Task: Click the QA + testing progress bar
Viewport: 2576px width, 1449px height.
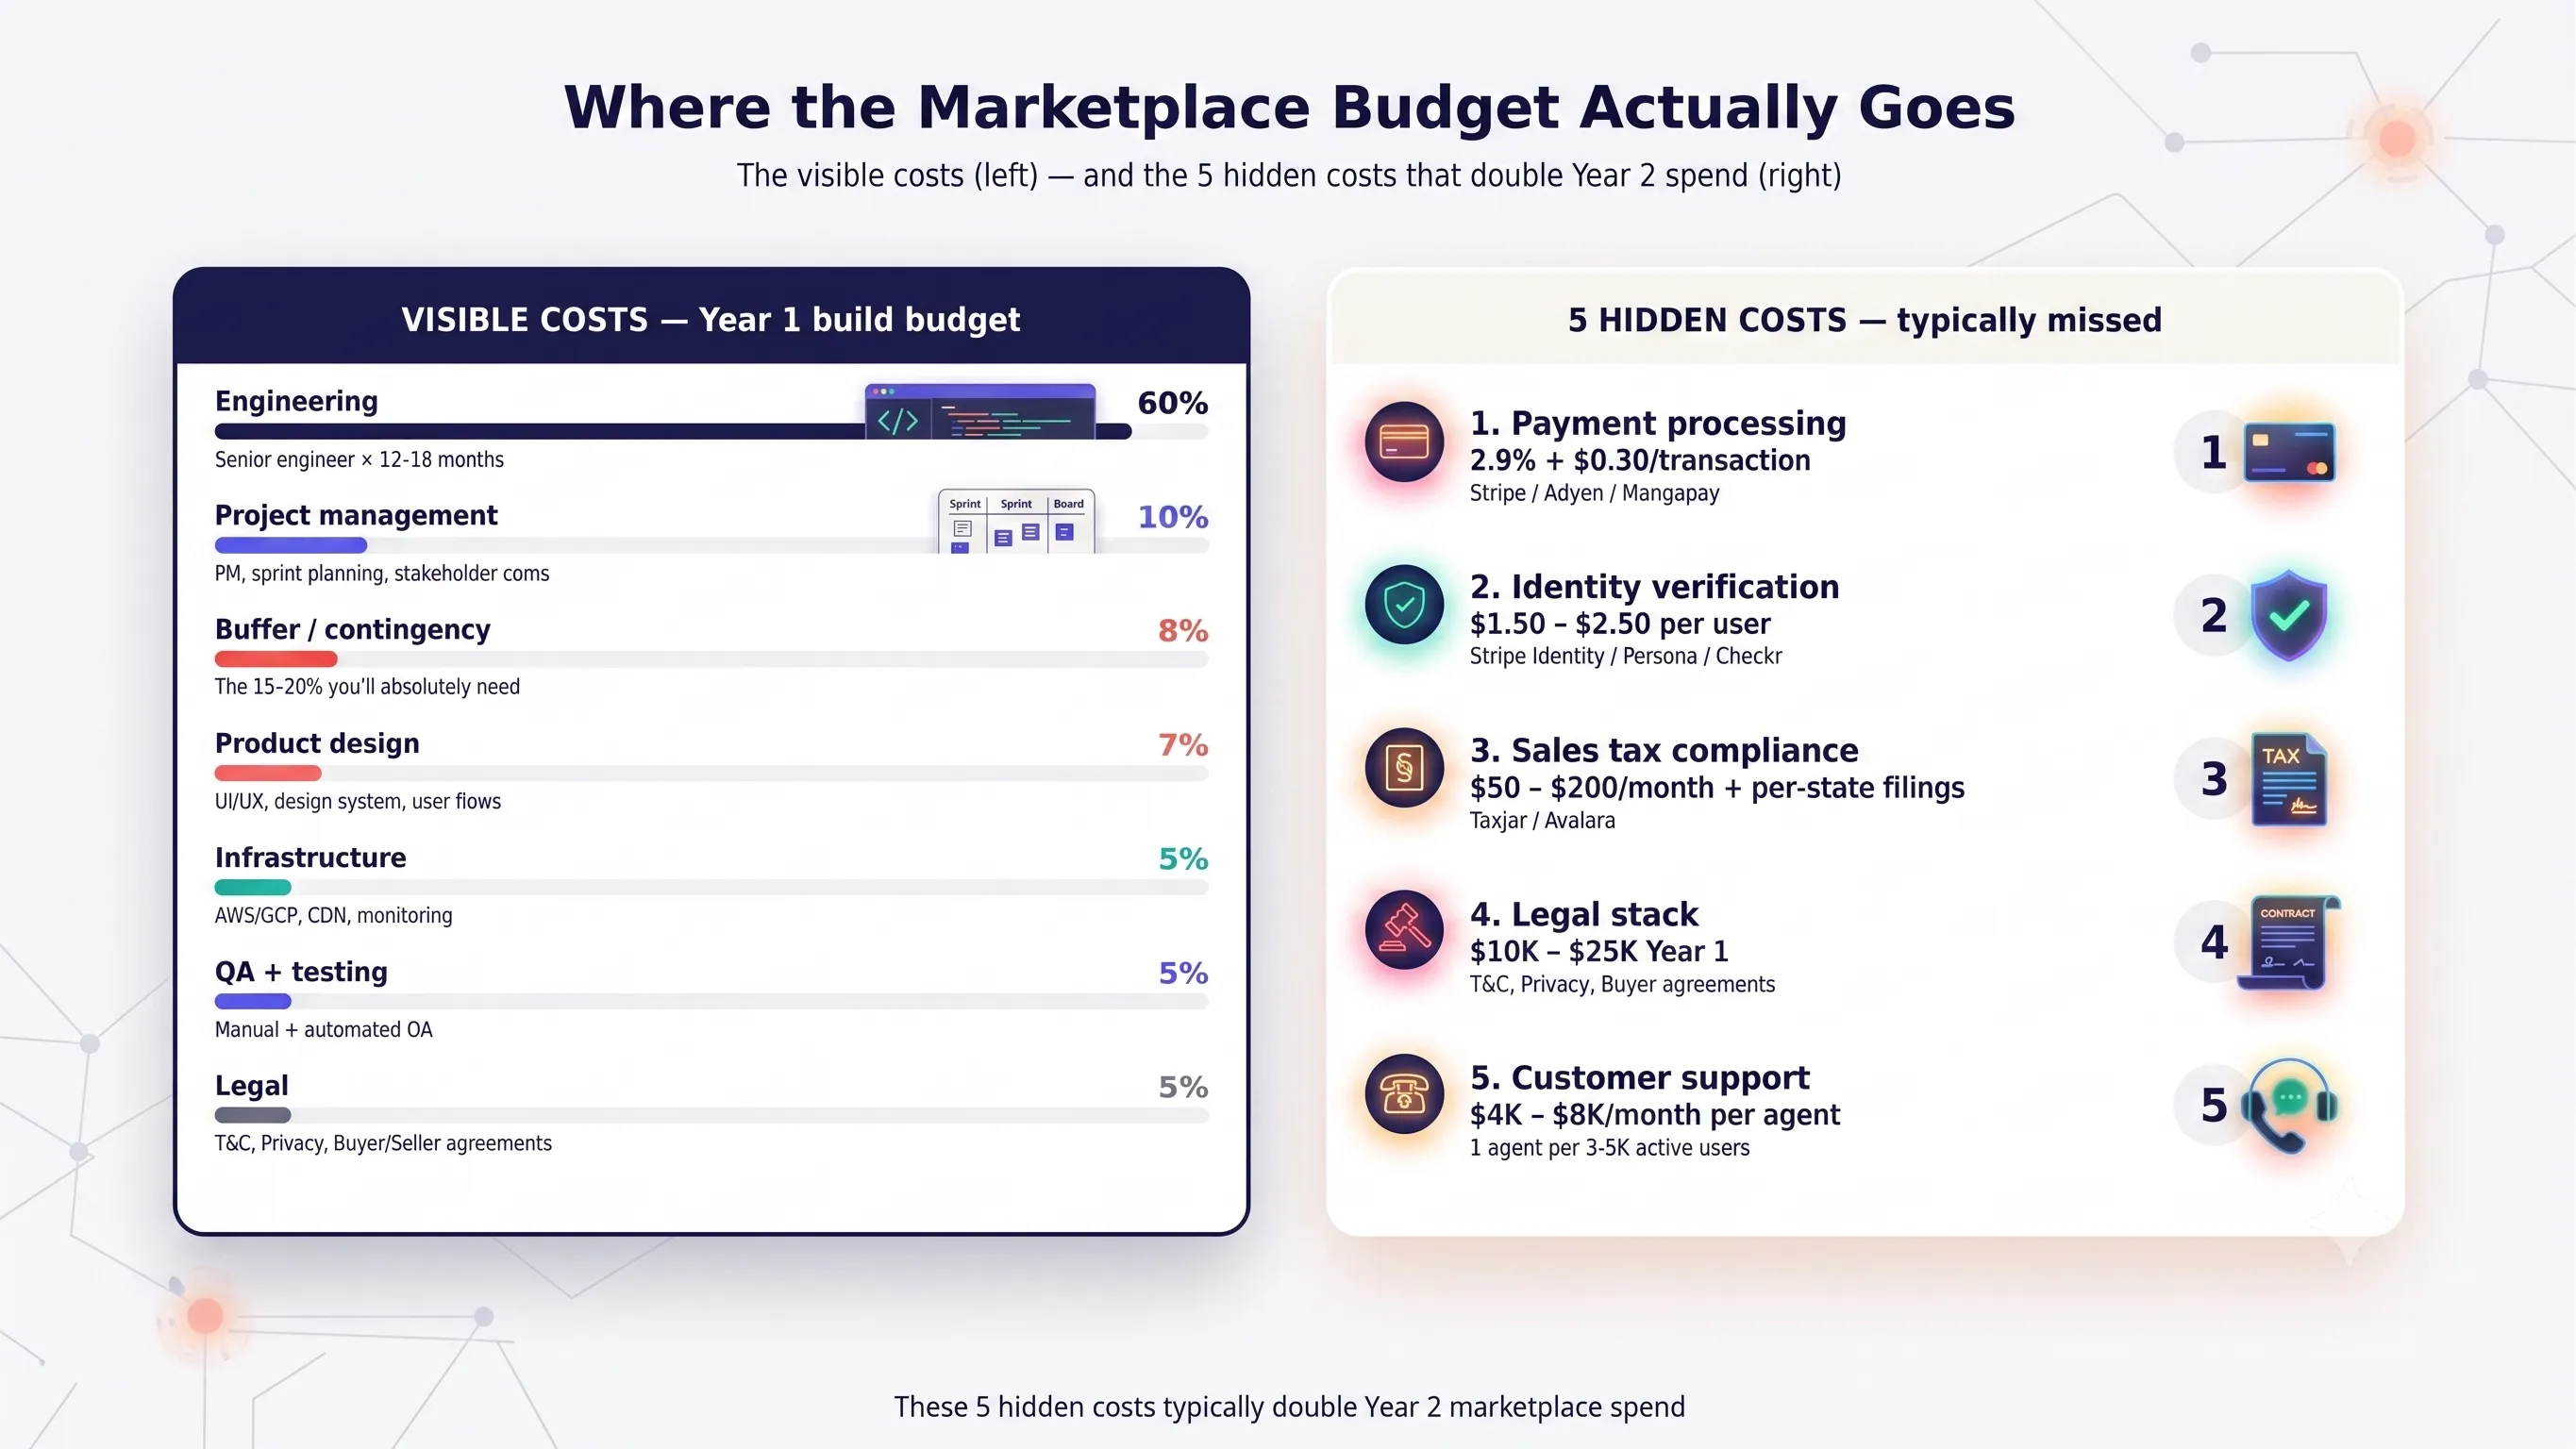Action: point(711,1002)
